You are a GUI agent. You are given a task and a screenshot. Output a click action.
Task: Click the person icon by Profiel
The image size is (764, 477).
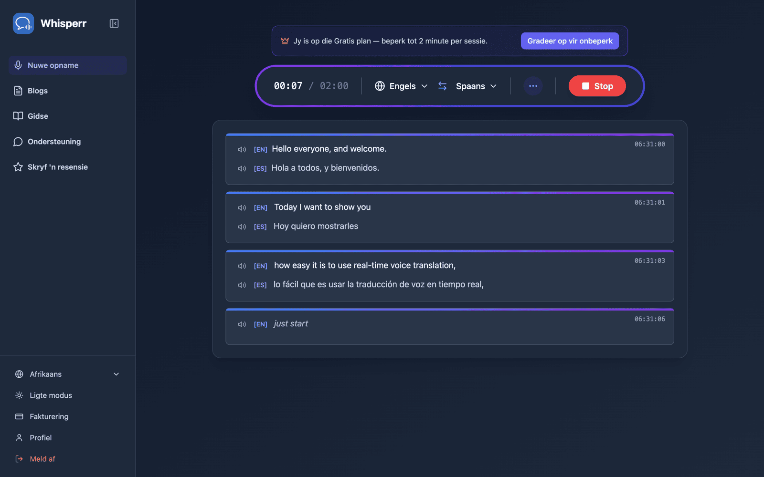click(x=19, y=437)
